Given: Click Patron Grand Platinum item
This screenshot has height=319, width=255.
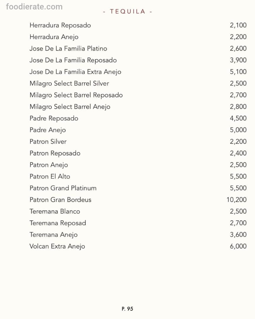Looking at the screenshot, I should click(x=63, y=188).
